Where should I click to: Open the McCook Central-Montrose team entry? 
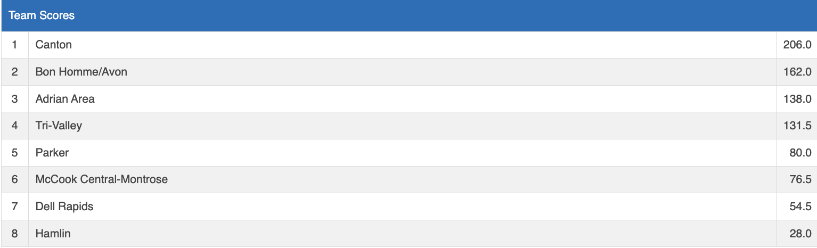102,179
